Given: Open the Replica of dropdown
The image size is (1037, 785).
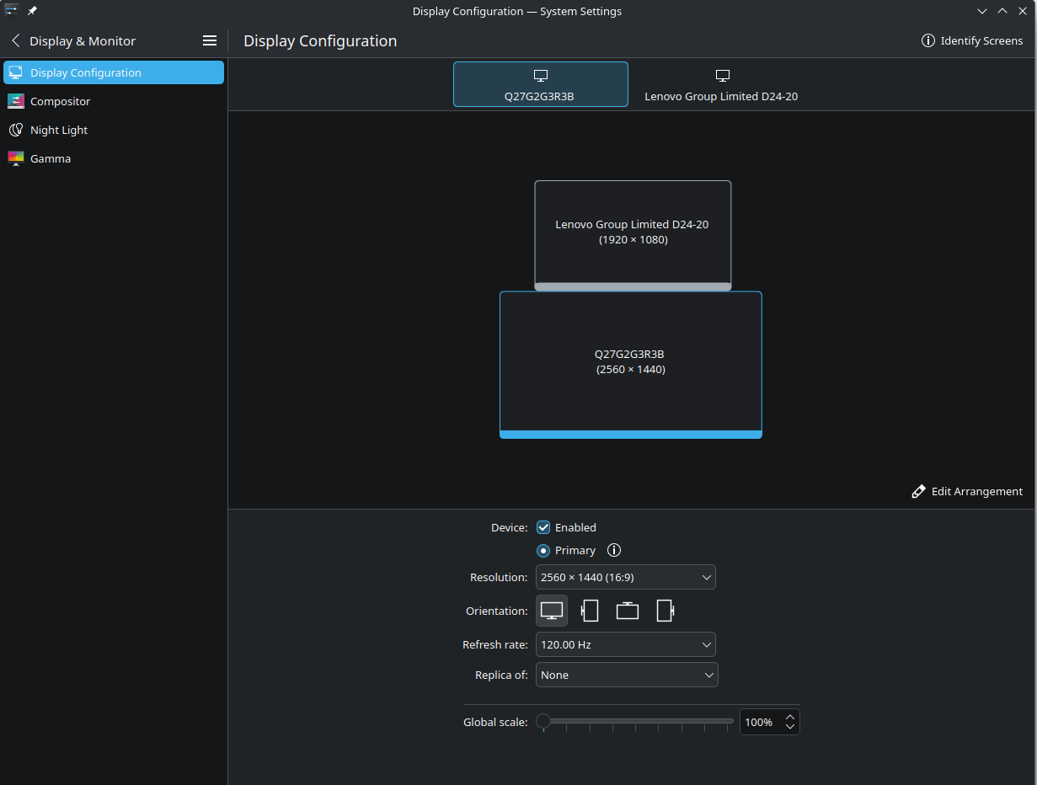Looking at the screenshot, I should 626,675.
